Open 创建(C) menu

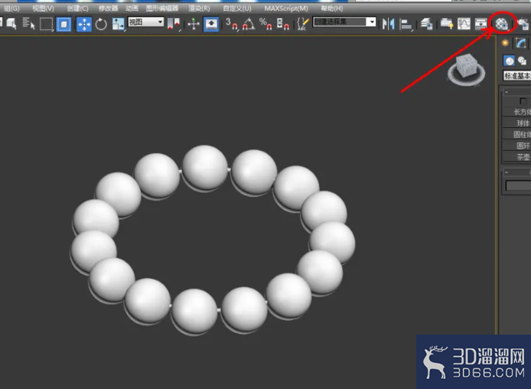(x=77, y=8)
